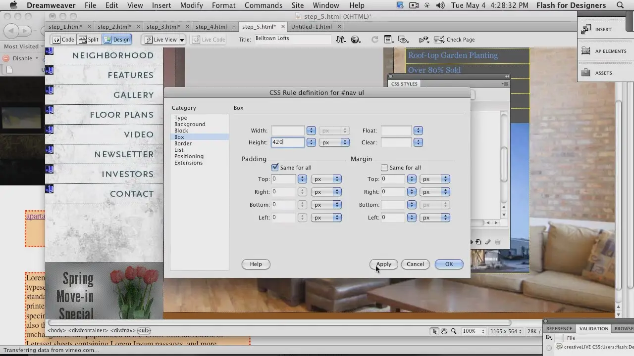Switch to the Reference panel tab
Image resolution: width=634 pixels, height=356 pixels.
pos(559,328)
